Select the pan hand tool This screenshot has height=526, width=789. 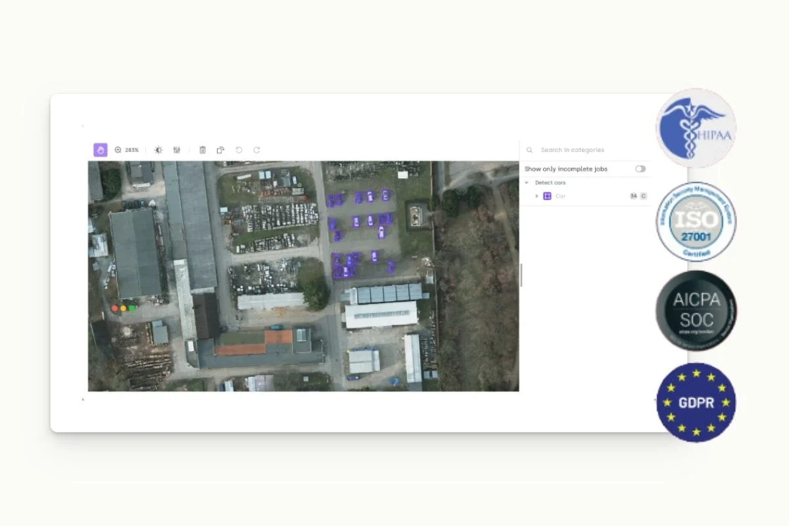(x=101, y=150)
